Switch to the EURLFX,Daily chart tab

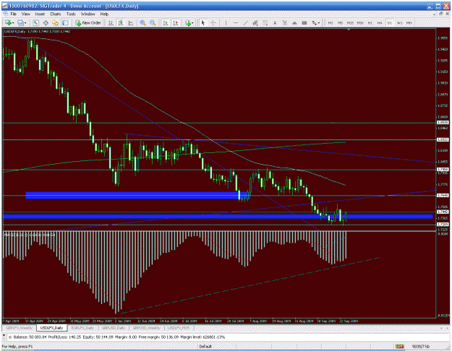[82, 328]
